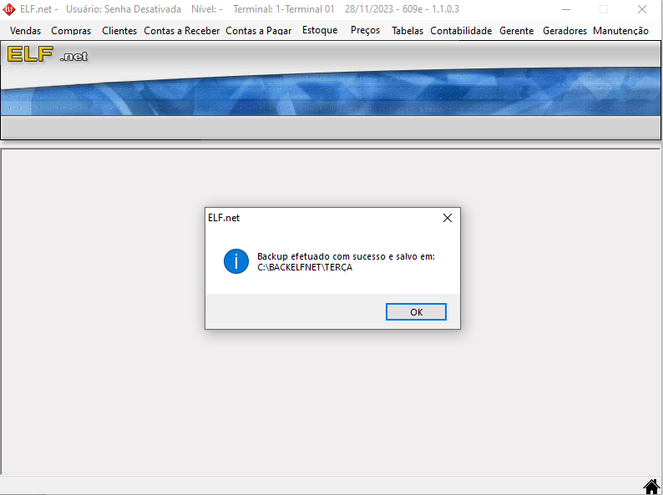Click the ELF .net logo banner

coord(48,54)
